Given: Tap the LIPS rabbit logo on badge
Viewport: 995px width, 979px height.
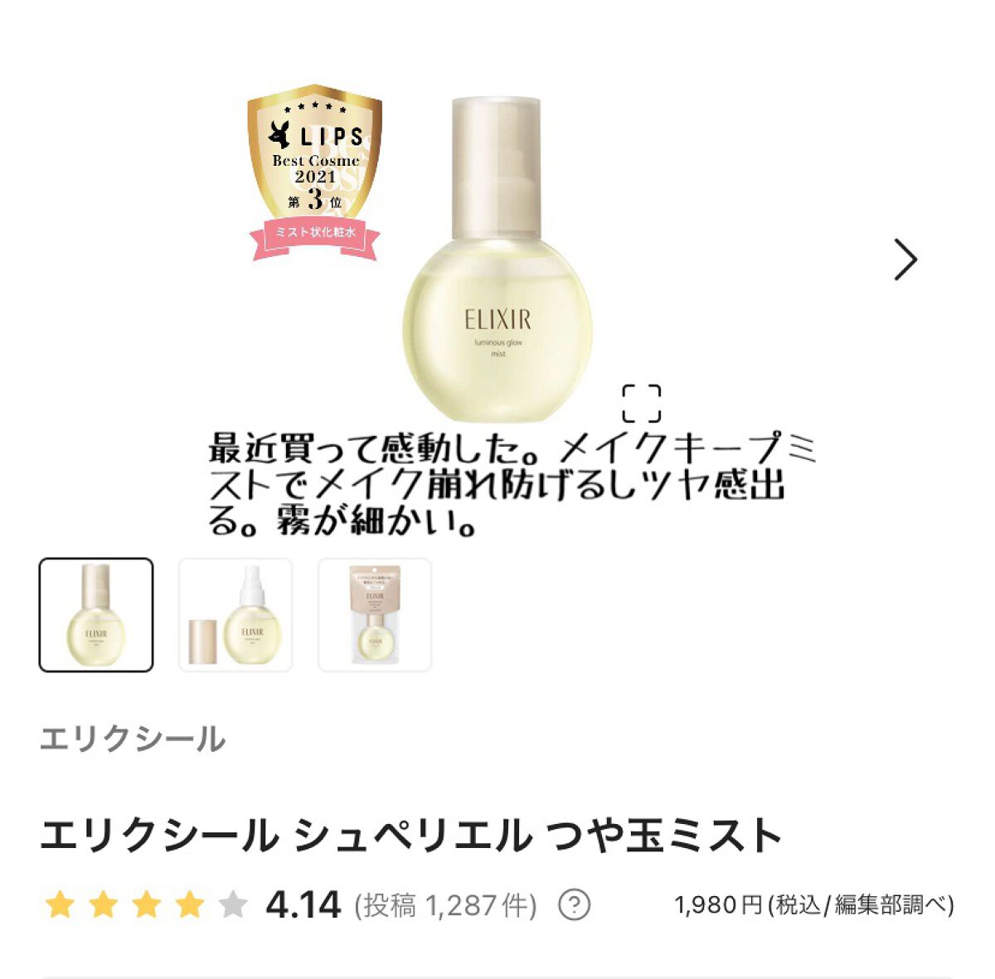Looking at the screenshot, I should (279, 135).
